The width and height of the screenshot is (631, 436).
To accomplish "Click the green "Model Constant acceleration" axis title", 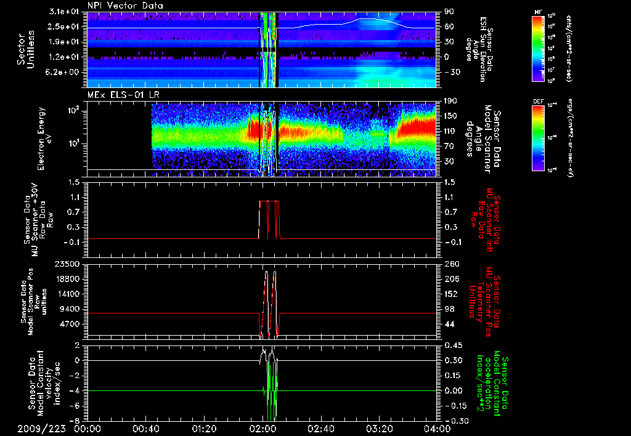I will coord(491,383).
